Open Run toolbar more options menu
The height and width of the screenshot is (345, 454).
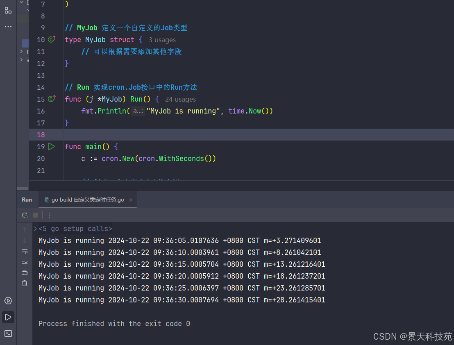click(49, 215)
